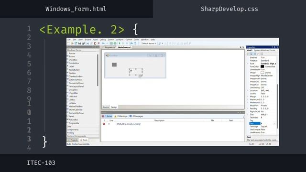Click the Properties panel vertical scrollbar

pos(277,106)
